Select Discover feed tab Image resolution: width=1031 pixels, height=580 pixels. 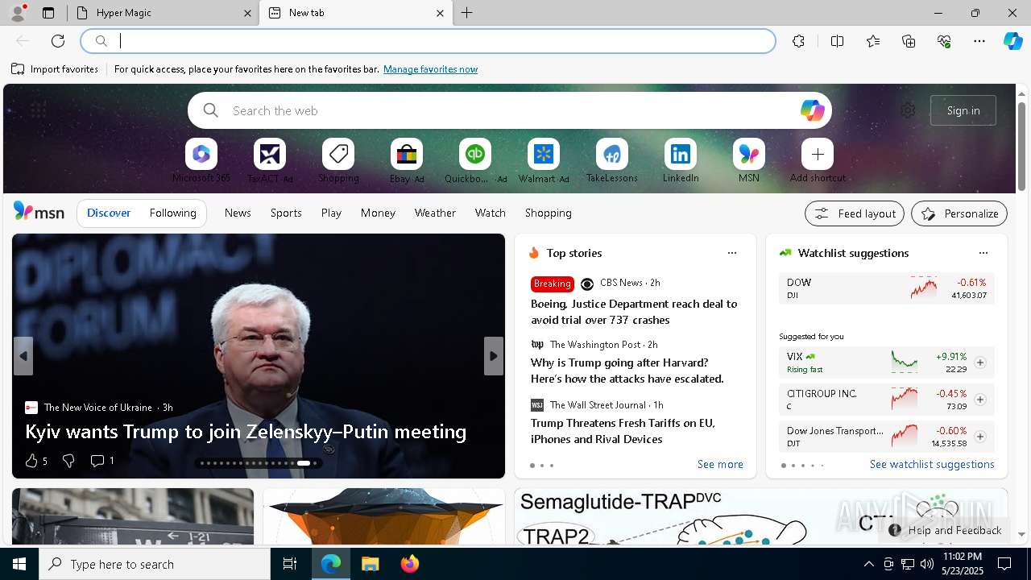[x=109, y=213]
